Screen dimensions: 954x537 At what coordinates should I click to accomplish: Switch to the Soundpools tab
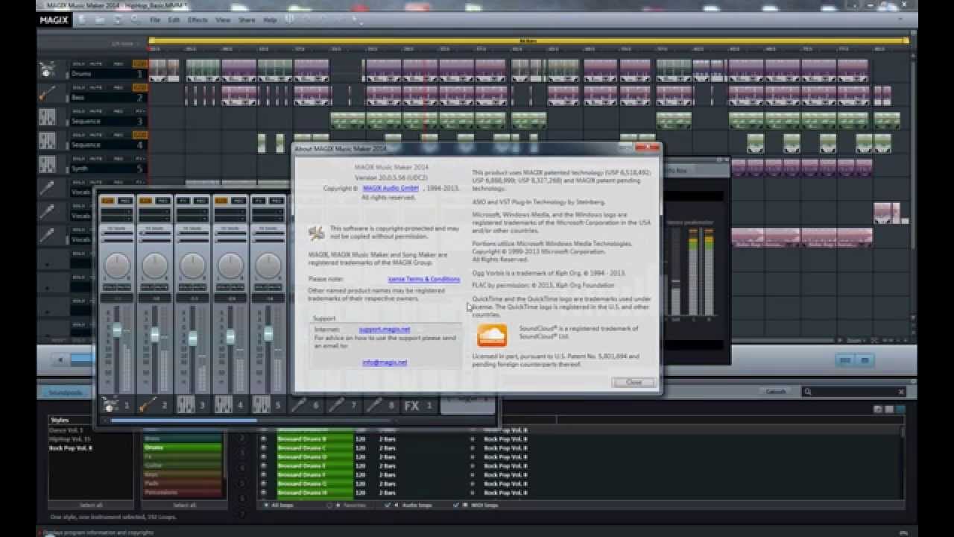point(66,392)
